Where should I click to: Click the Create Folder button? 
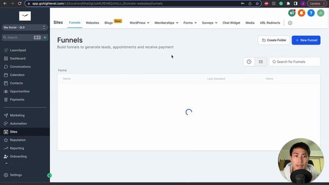(274, 40)
